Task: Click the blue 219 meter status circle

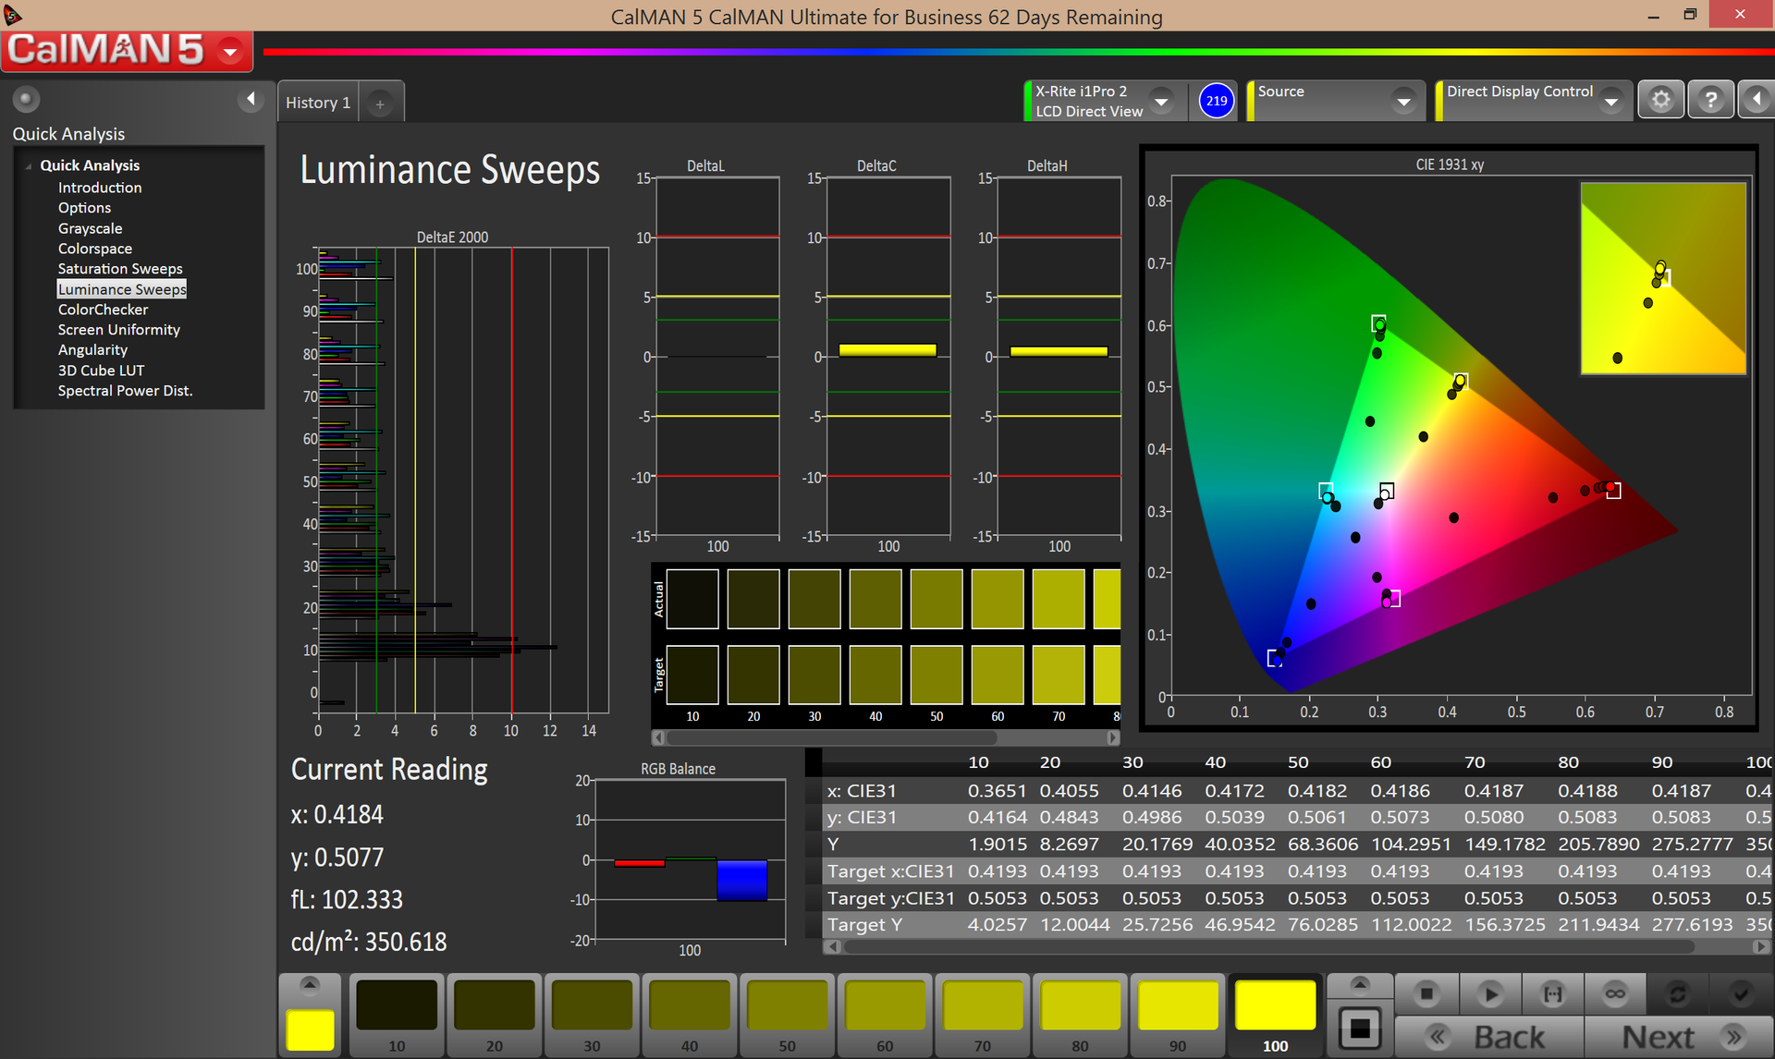Action: tap(1216, 101)
